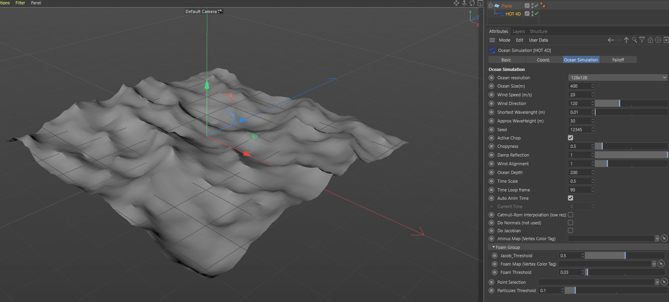Screen dimensions: 669x302
Task: Open the viewport Filter menu
Action: point(20,3)
